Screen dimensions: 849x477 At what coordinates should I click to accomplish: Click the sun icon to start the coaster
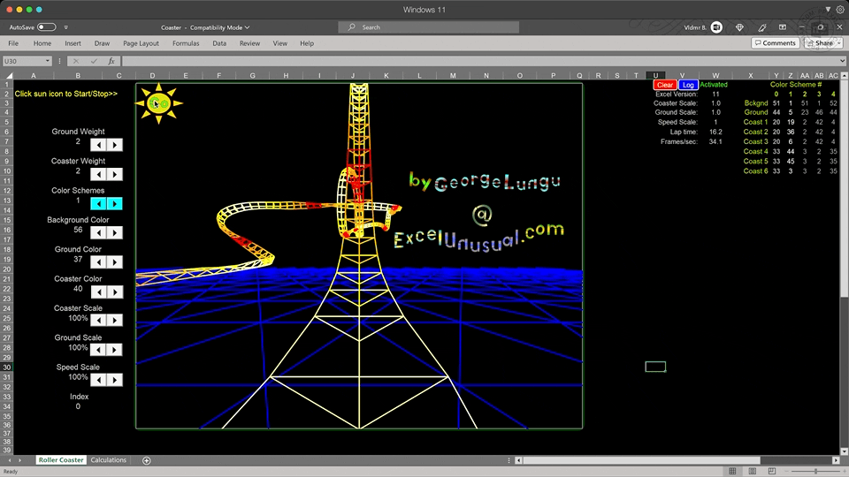click(158, 103)
